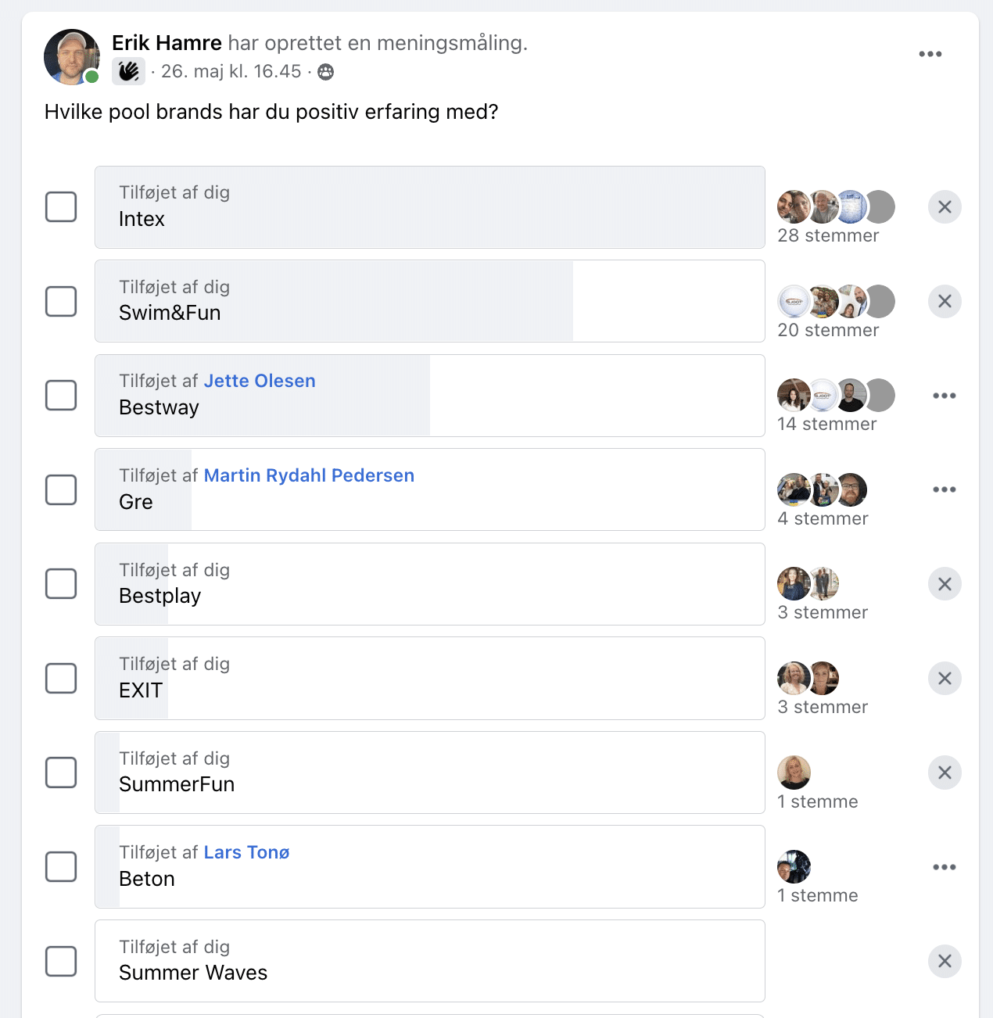Remove the EXIT poll option

tap(945, 679)
